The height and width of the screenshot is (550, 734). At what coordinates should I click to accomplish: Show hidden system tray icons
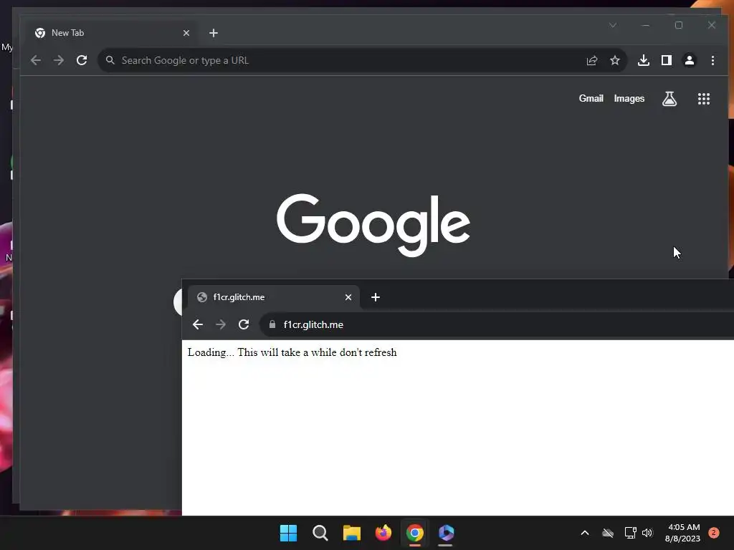(585, 533)
